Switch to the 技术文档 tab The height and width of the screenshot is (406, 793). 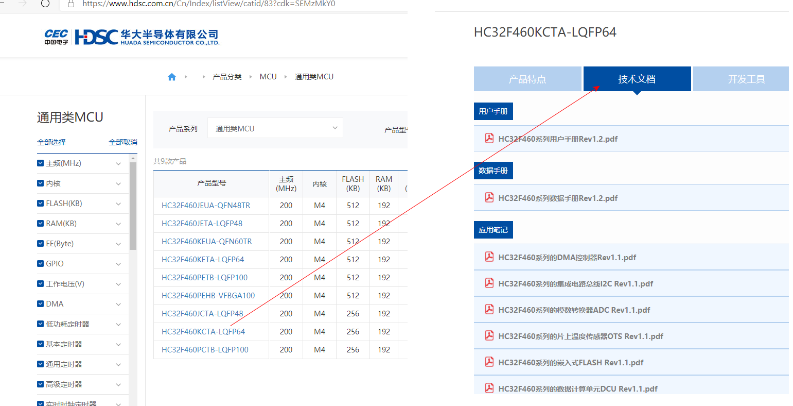637,79
